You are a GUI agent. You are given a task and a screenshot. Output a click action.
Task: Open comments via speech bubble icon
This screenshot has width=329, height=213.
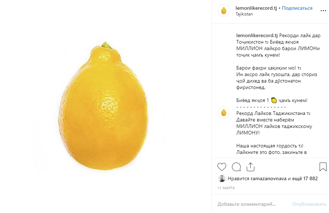click(236, 167)
